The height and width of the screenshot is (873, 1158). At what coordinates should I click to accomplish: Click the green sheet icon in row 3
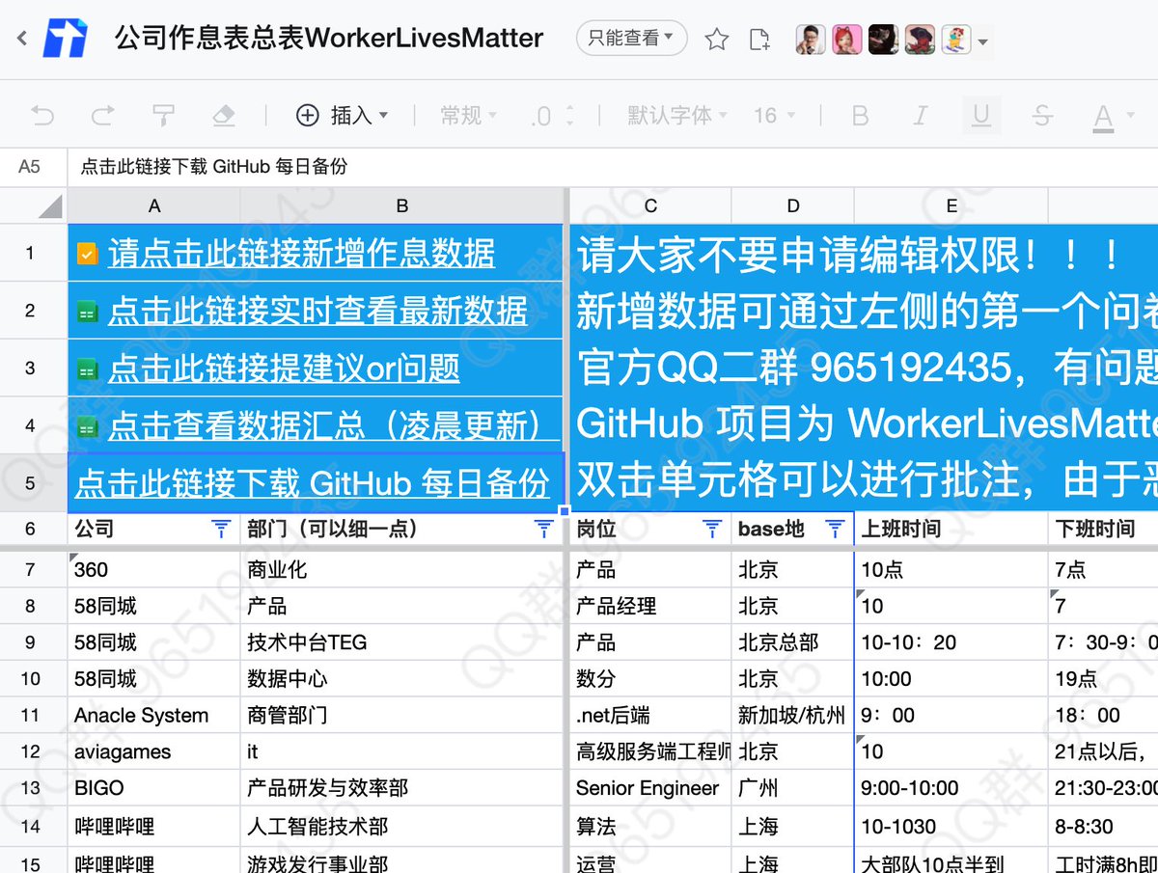point(87,369)
